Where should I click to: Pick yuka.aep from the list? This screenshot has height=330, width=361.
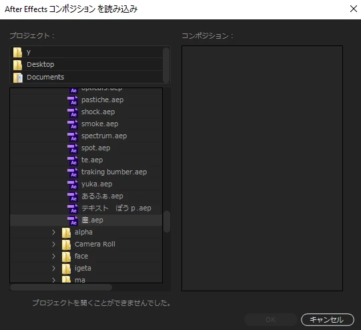97,184
